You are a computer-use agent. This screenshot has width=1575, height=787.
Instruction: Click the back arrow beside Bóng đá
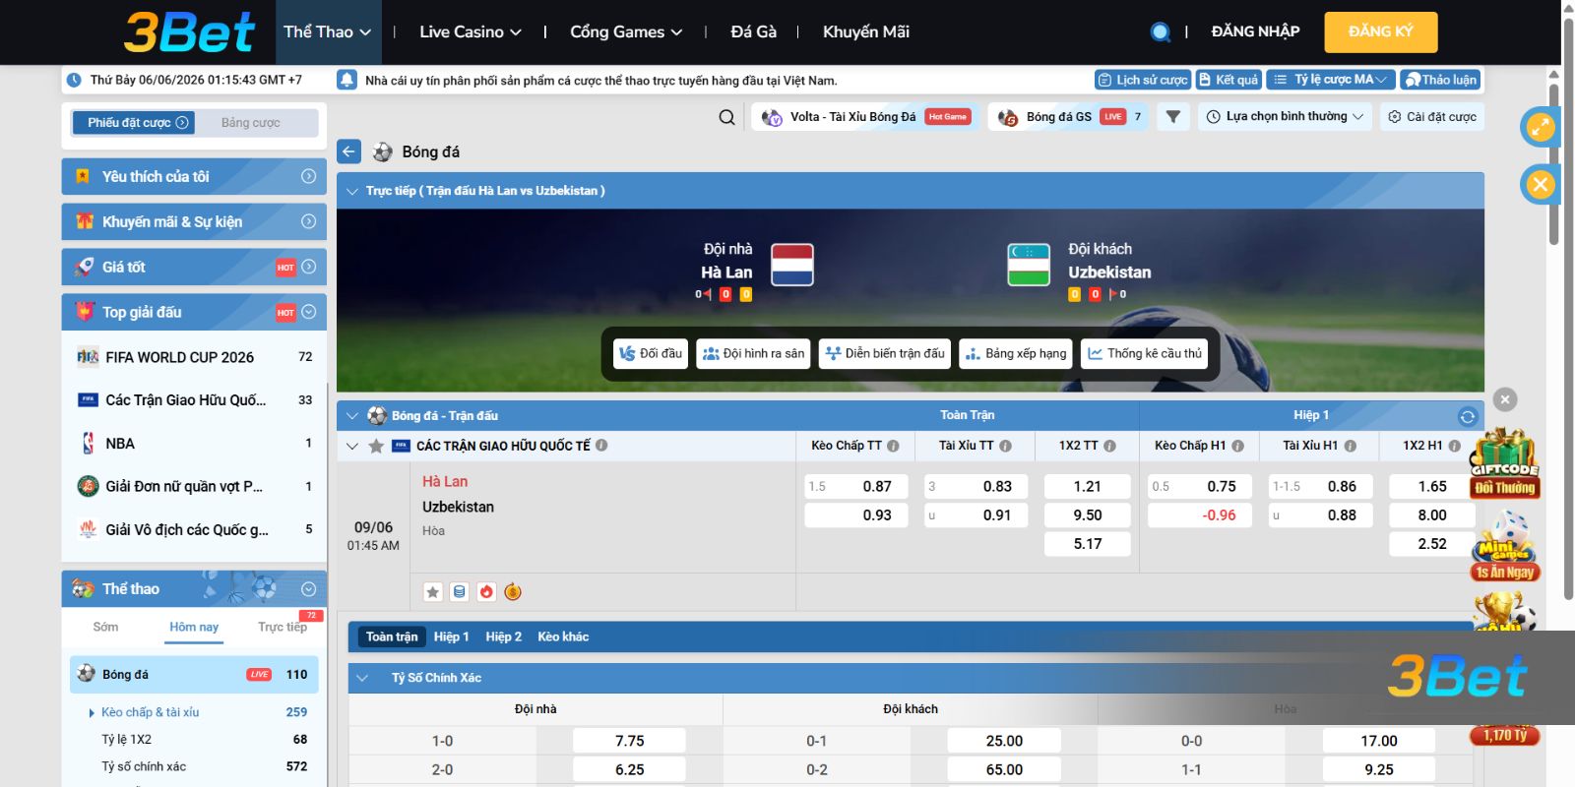pos(348,151)
